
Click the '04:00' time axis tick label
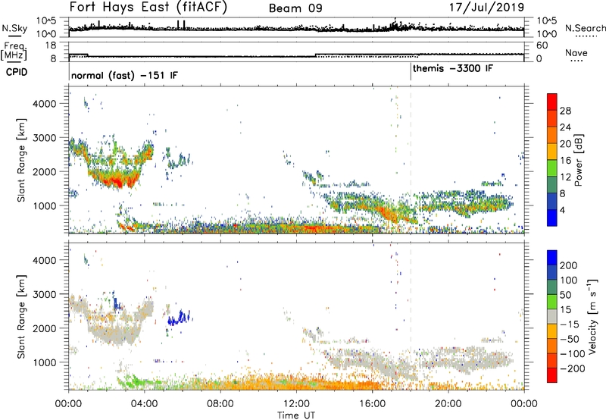(145, 404)
